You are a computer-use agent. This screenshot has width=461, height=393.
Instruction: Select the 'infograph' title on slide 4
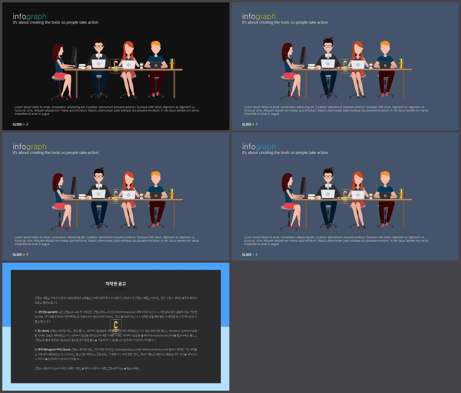(30, 147)
